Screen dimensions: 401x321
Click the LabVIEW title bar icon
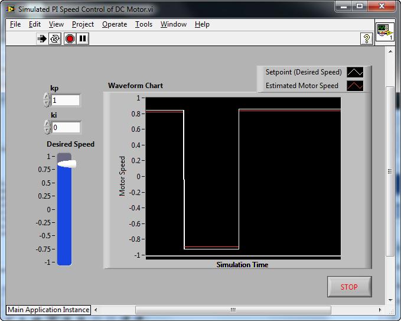(10, 9)
